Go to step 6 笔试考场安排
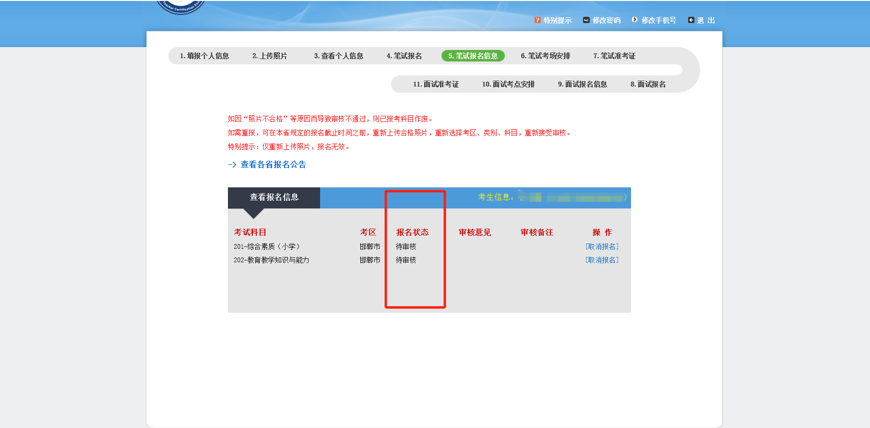This screenshot has height=428, width=870. pyautogui.click(x=546, y=56)
